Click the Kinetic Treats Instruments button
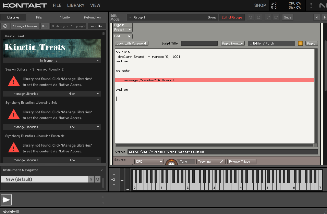This screenshot has width=327, height=214. pyautogui.click(x=49, y=60)
